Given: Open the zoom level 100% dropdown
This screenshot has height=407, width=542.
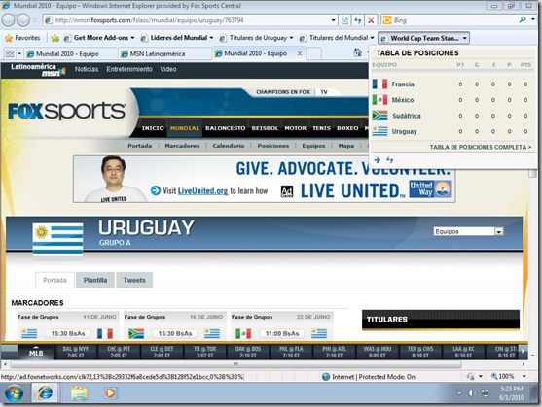Looking at the screenshot, I should (524, 376).
